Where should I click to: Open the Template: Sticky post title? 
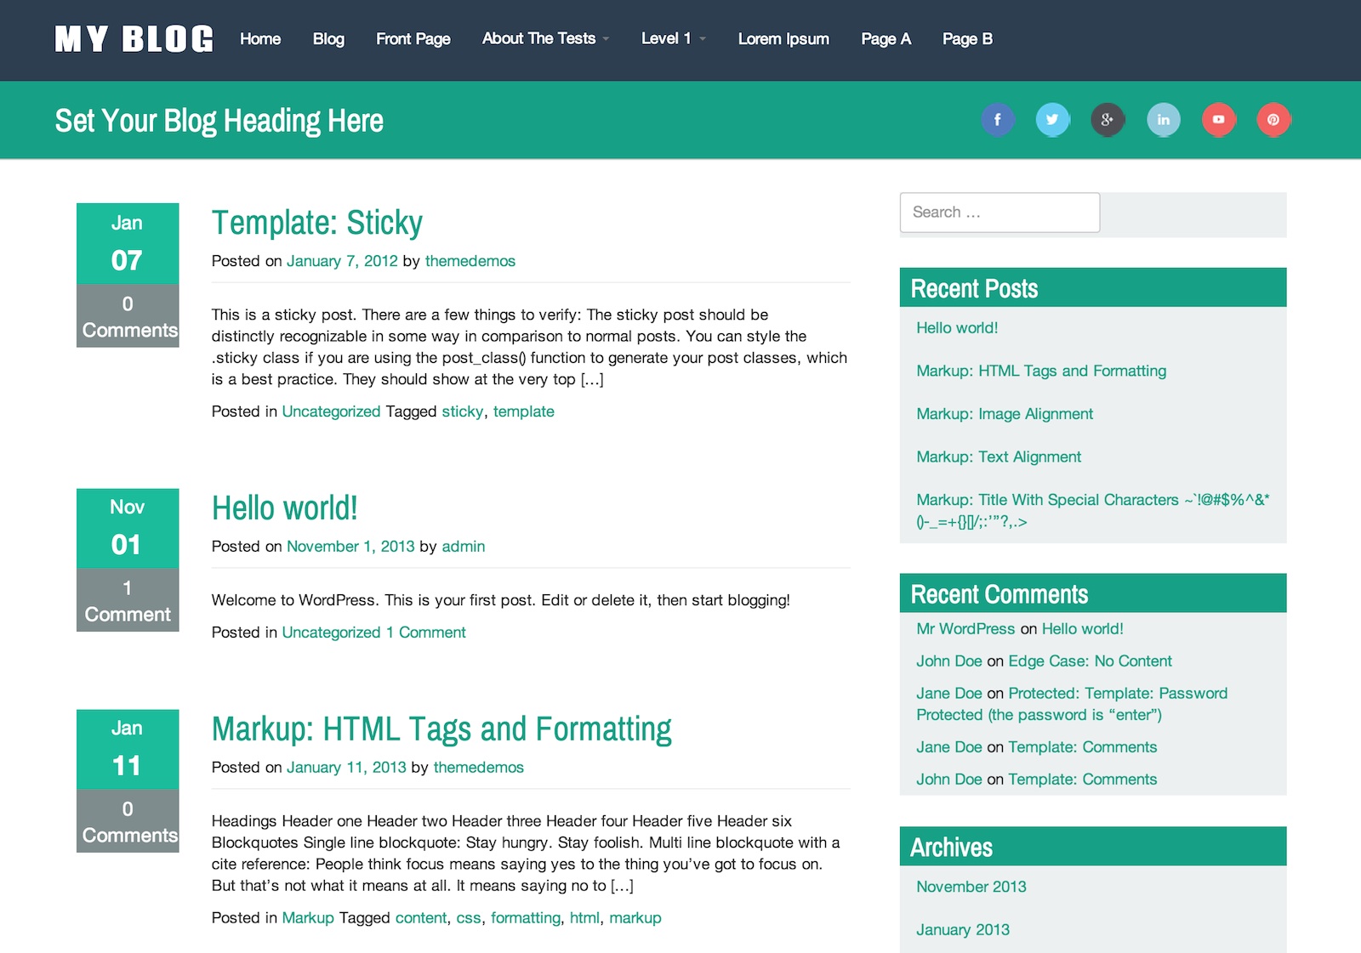(x=316, y=223)
